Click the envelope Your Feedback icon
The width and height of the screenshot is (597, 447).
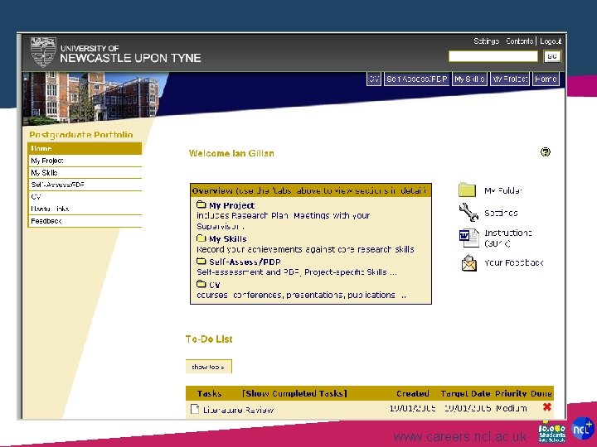468,262
